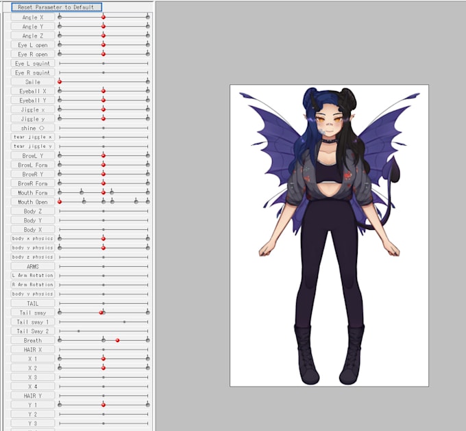This screenshot has width=466, height=431.
Task: Select the Body Z parameter label
Action: (x=33, y=211)
